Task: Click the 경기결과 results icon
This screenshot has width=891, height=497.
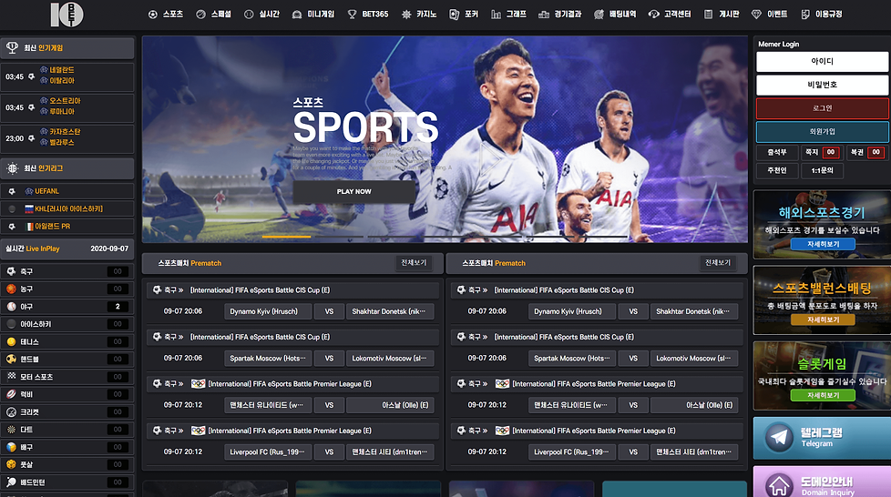Action: click(x=544, y=15)
